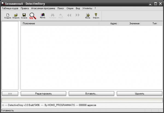Open the Таблица кодов menu
The image size is (164, 113).
click(10, 8)
